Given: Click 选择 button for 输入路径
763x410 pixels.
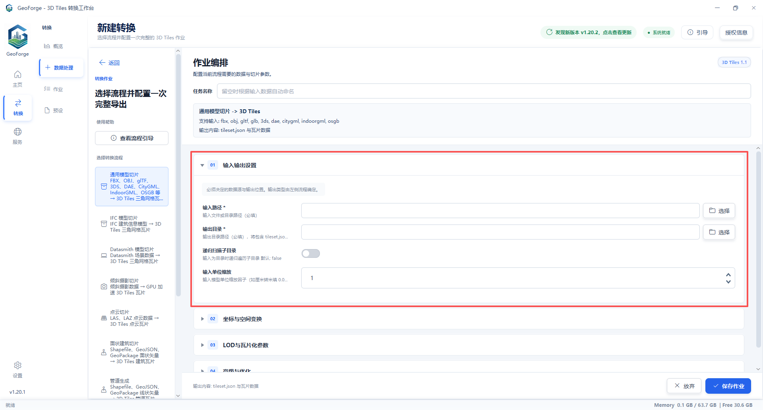Looking at the screenshot, I should click(719, 211).
